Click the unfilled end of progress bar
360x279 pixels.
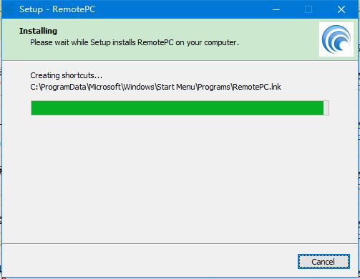tap(326, 108)
